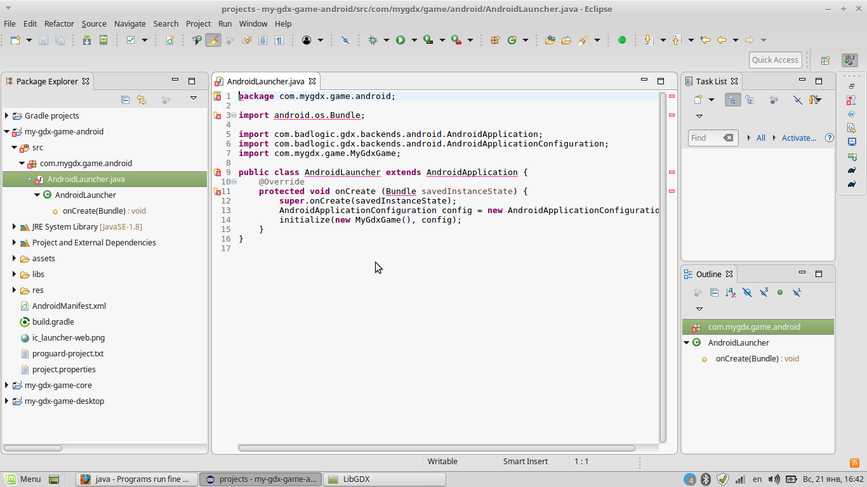
Task: Toggle Categorized view in Task List
Action: pos(733,100)
